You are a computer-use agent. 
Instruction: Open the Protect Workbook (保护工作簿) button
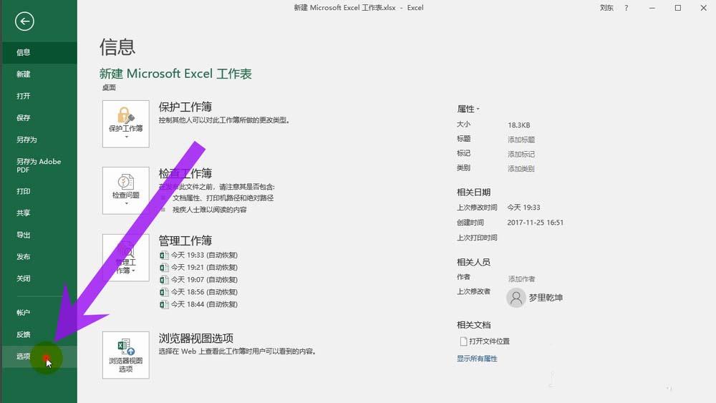pos(125,124)
